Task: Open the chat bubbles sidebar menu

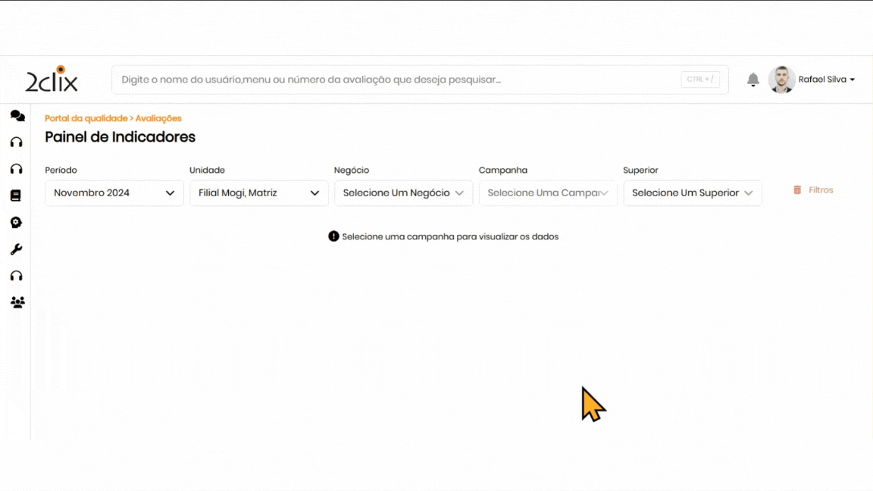Action: (x=17, y=116)
